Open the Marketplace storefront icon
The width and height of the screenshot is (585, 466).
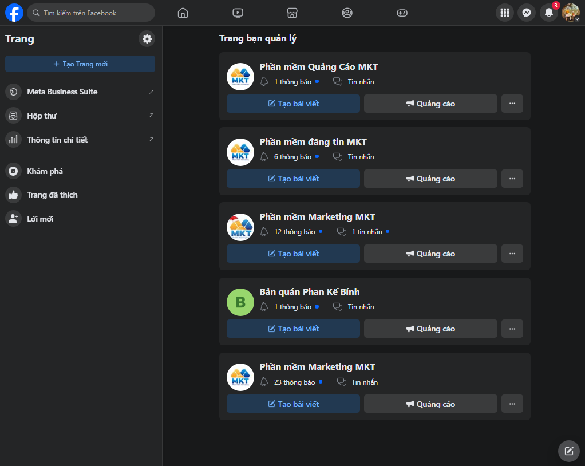(292, 13)
